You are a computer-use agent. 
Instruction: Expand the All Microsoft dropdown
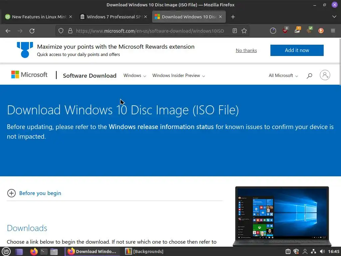coord(283,76)
